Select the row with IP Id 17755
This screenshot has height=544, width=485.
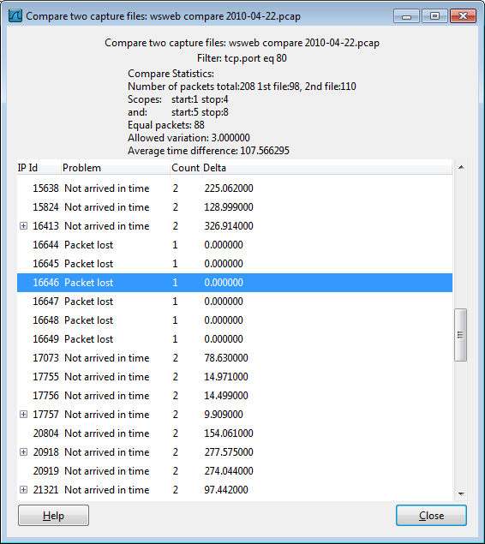(235, 377)
